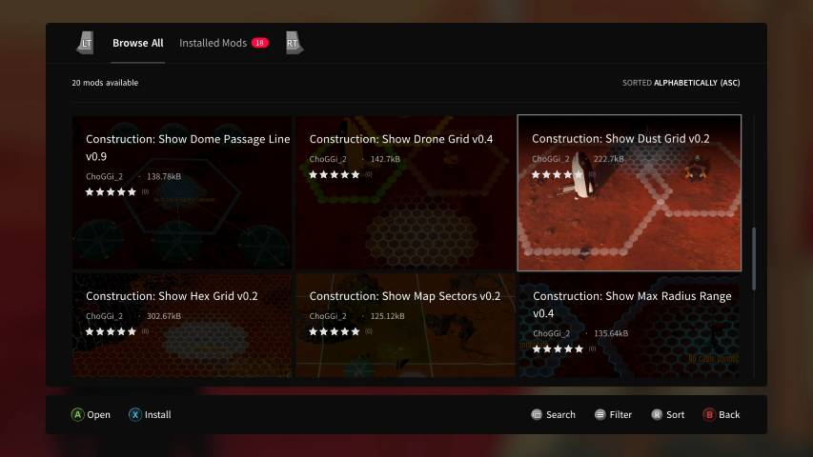
Task: Click the Filter controller icon
Action: point(600,415)
